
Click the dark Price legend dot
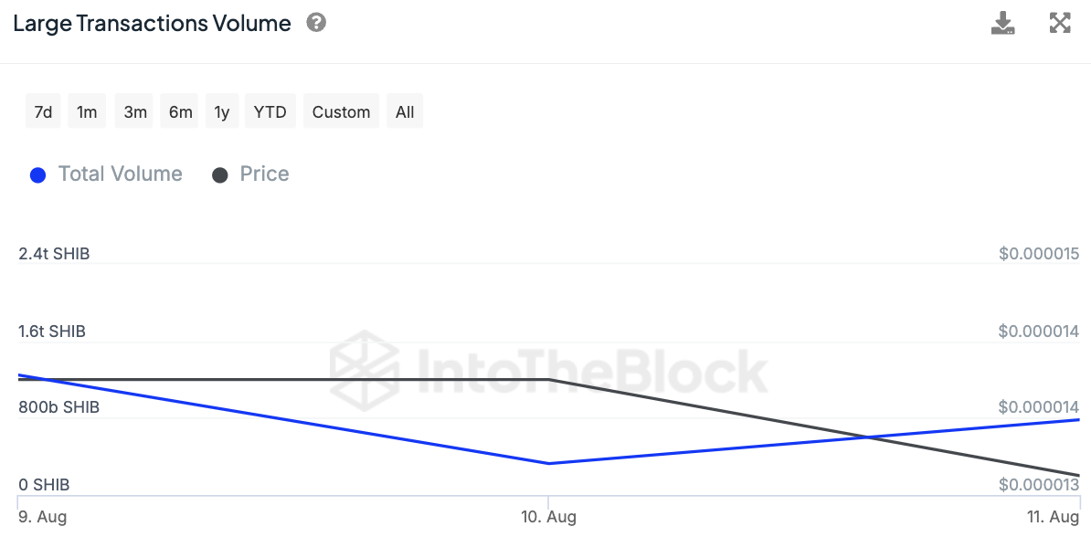220,175
